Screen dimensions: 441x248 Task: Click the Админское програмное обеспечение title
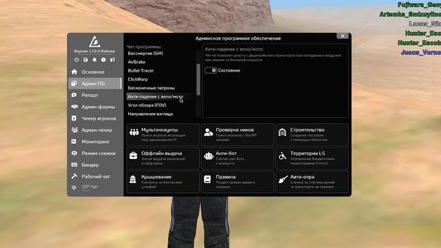click(238, 39)
